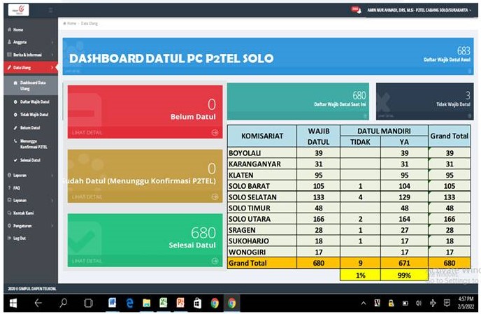Toggle the sidebar hamburger icon

click(x=50, y=10)
